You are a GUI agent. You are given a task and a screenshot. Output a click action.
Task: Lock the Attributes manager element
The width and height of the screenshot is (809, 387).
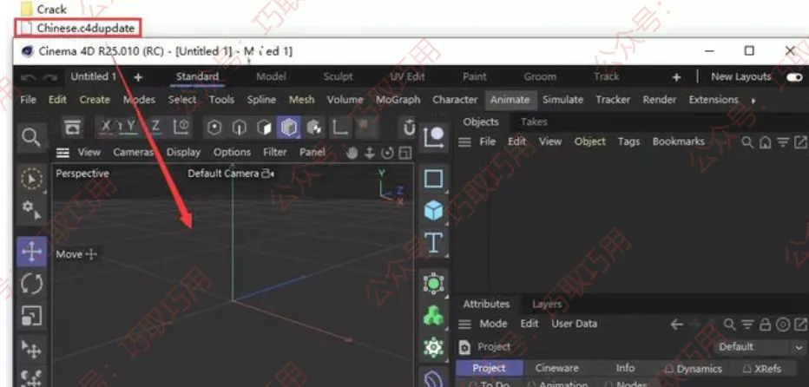pyautogui.click(x=765, y=325)
